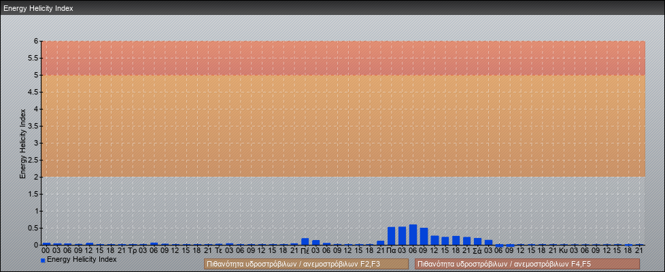This screenshot has height=272, width=665.
Task: Click the first 00 hour label on x-axis
Action: click(46, 251)
